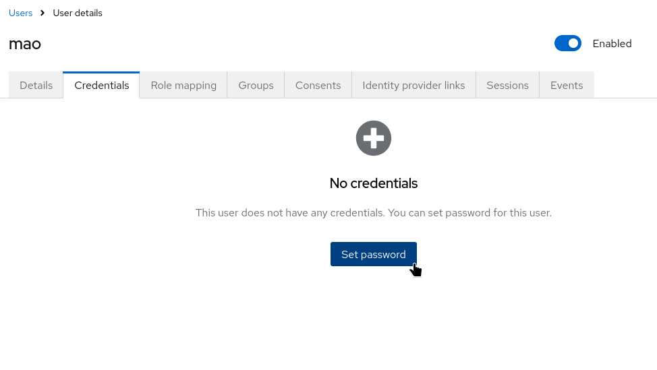Click the breadcrumb chevron separator after Users

coord(42,13)
